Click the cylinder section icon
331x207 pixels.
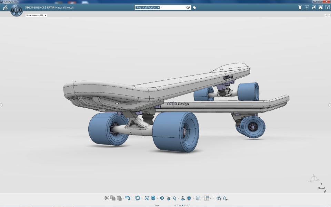[198, 198]
